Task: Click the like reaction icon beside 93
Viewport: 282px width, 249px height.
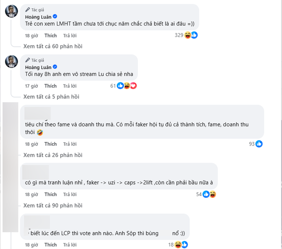Action: pos(259,144)
